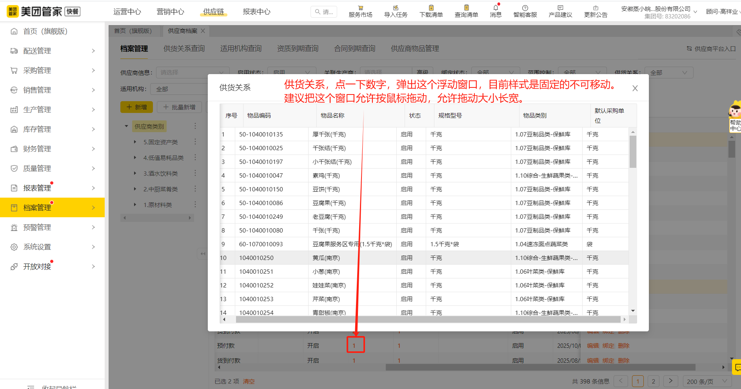Click the 清空 clear selection link

pos(249,382)
